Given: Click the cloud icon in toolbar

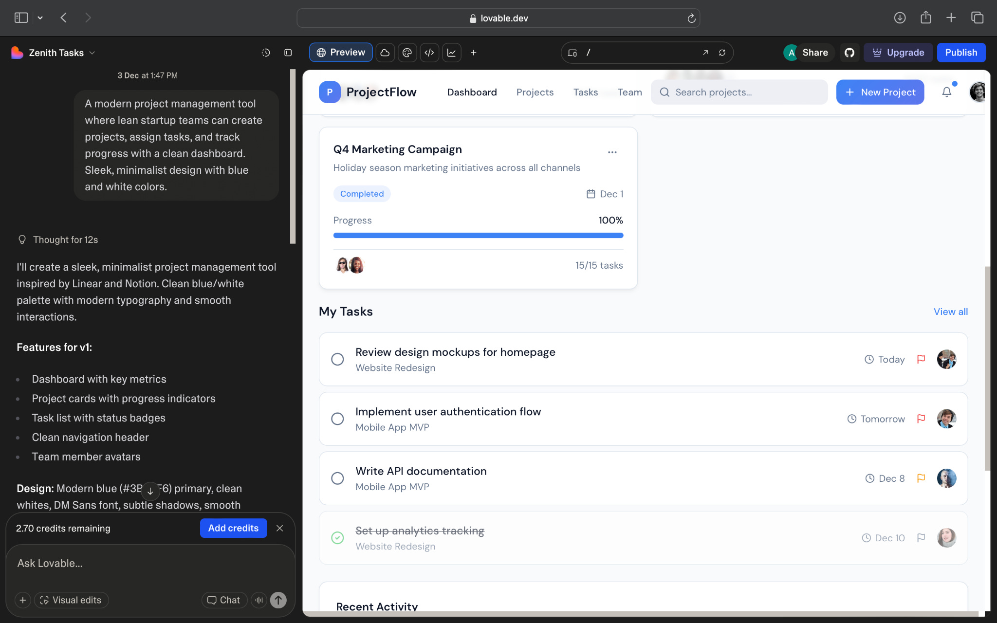Looking at the screenshot, I should 385,53.
